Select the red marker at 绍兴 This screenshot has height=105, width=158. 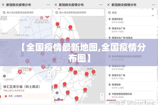(x=75, y=72)
